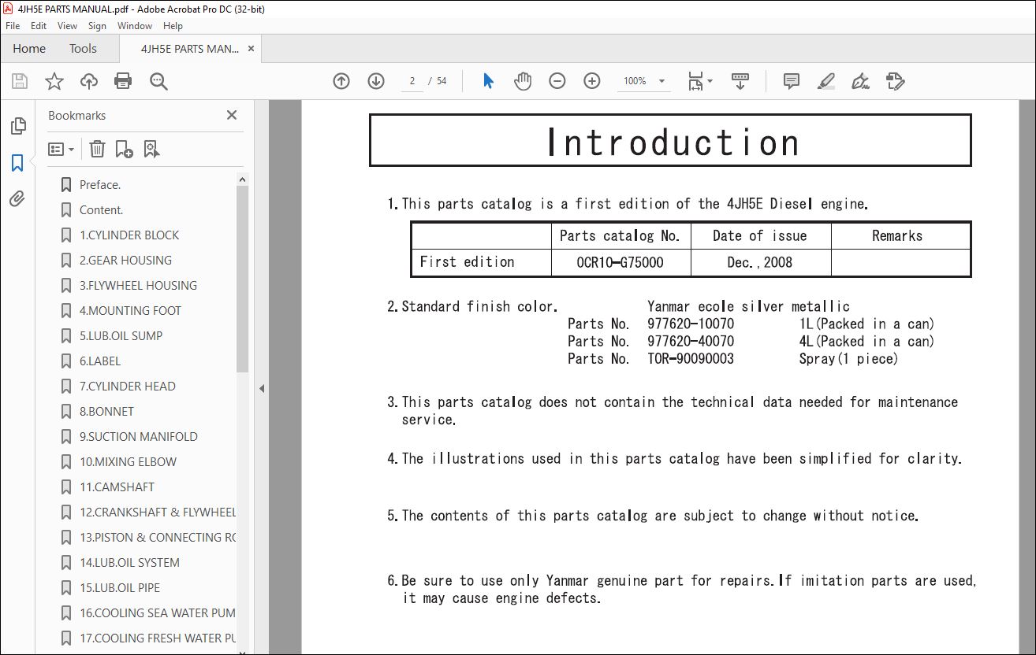
Task: Open bookmarks options menu dropdown
Action: click(61, 149)
